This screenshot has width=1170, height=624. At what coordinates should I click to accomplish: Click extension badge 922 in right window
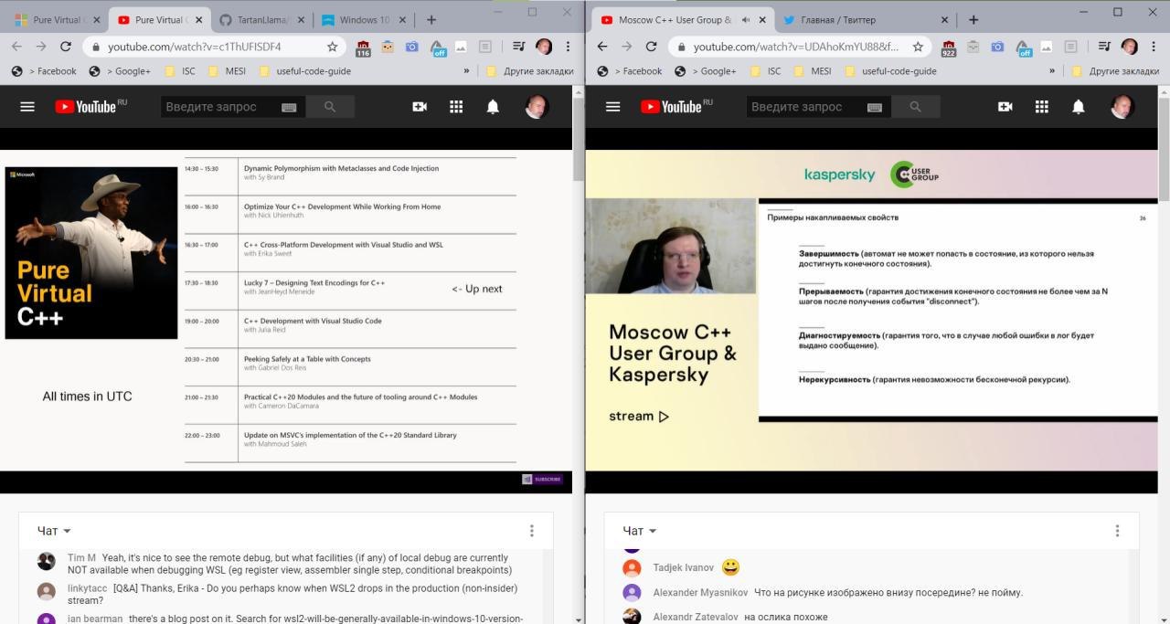point(948,48)
